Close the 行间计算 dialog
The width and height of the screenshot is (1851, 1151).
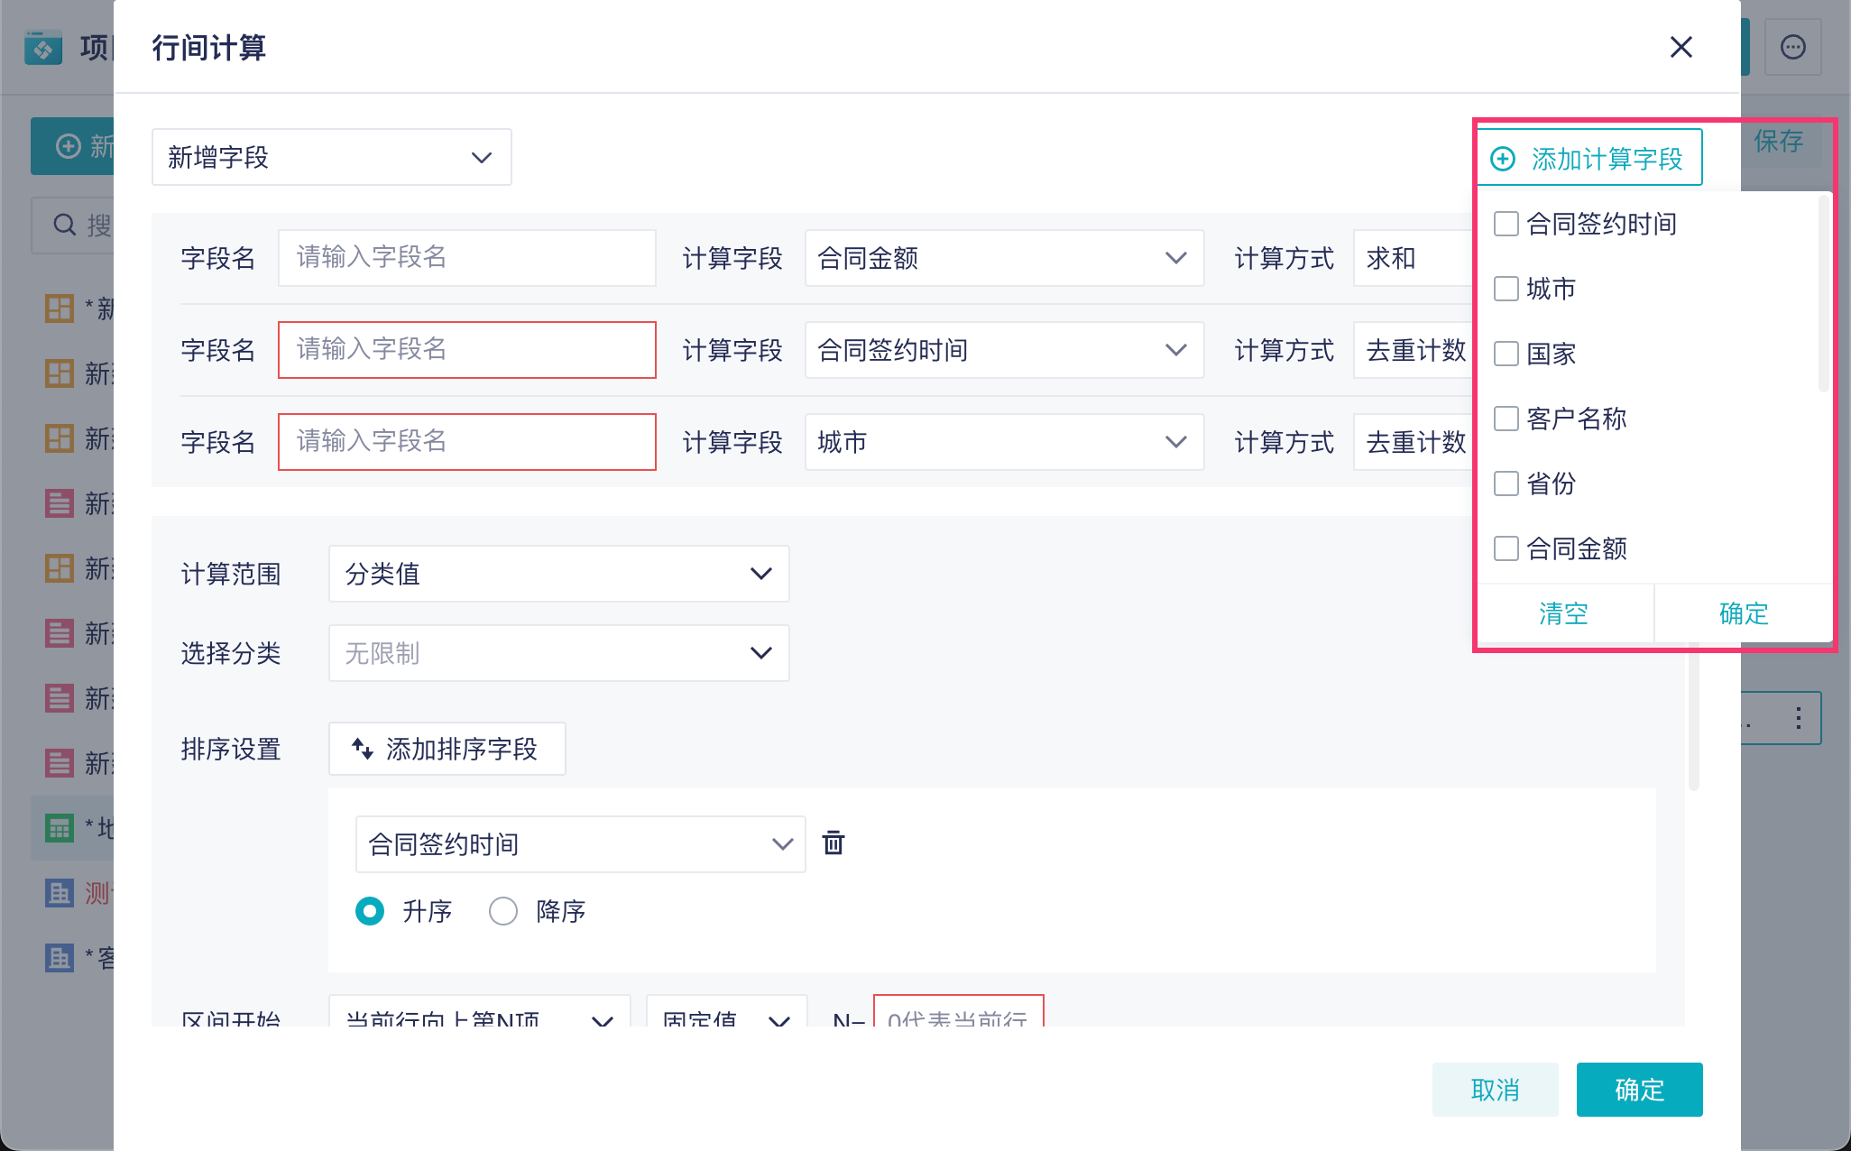[x=1681, y=47]
